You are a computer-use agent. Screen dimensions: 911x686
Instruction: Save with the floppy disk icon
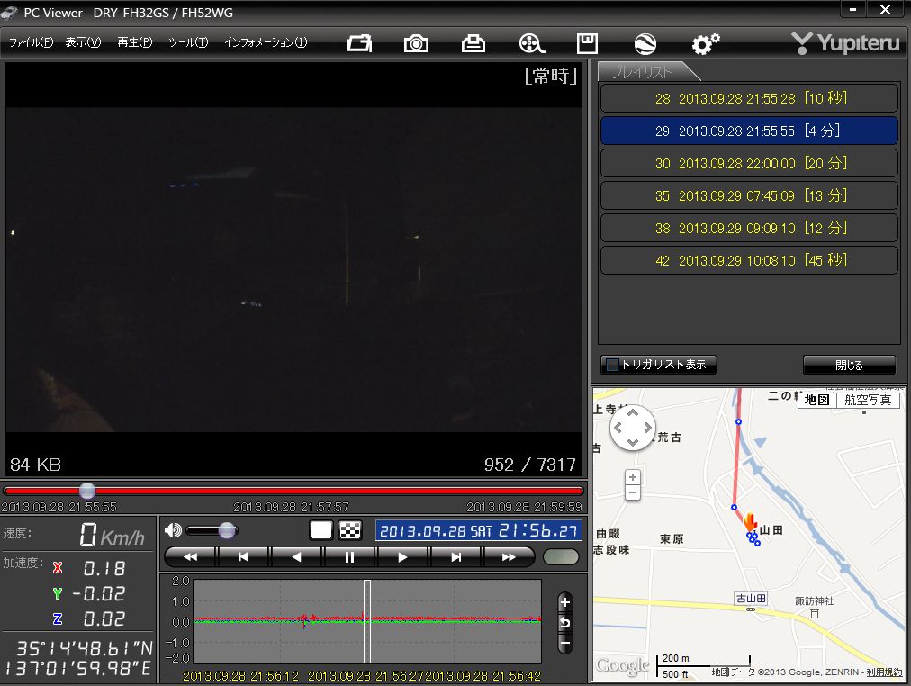pyautogui.click(x=588, y=43)
